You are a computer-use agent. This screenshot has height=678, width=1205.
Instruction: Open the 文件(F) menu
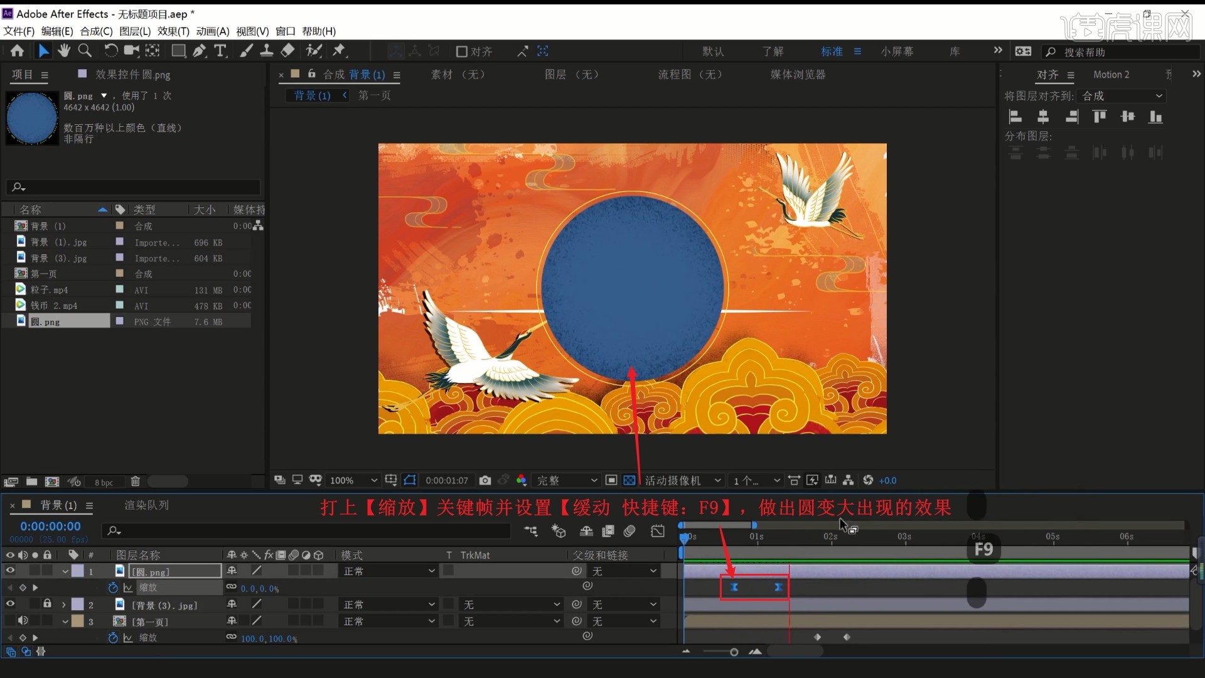click(x=19, y=31)
